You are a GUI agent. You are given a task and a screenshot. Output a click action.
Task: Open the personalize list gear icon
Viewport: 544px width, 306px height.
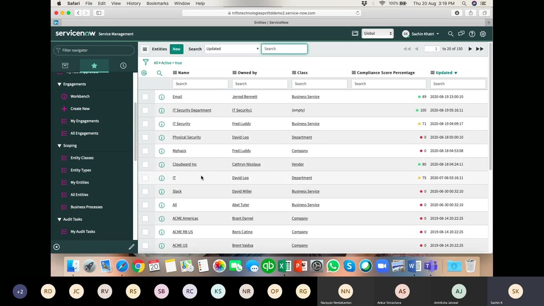tap(144, 73)
